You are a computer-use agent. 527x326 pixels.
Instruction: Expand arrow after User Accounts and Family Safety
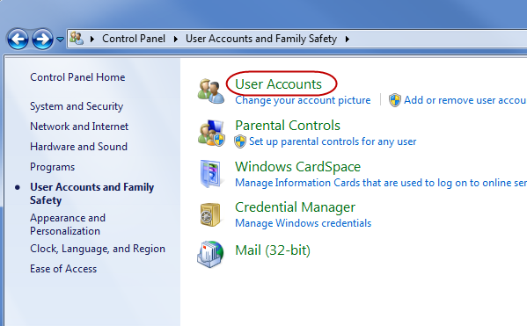pyautogui.click(x=348, y=39)
